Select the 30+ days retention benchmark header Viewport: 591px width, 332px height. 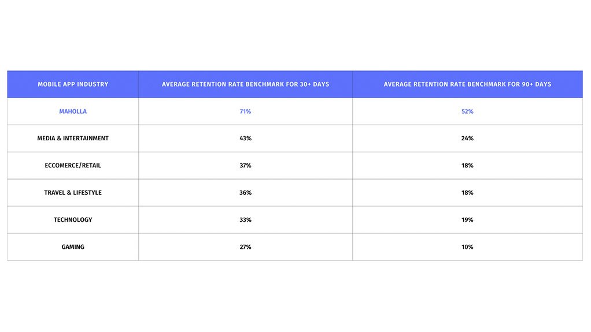coord(245,84)
